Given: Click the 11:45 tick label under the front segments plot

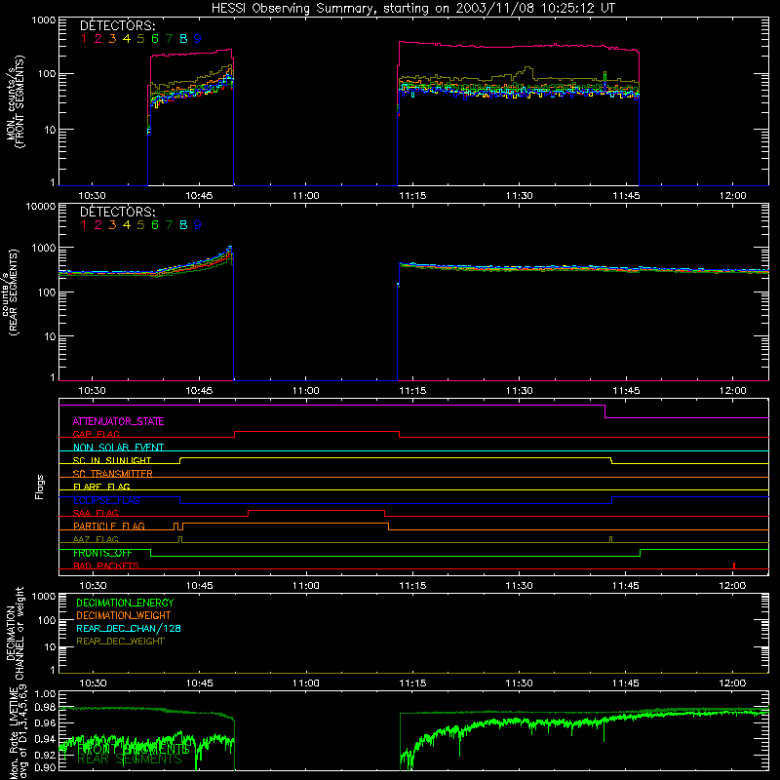Looking at the screenshot, I should tap(626, 196).
